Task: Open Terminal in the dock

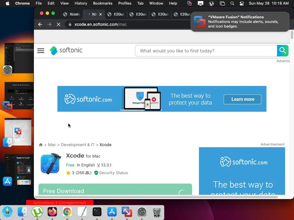Action: click(97, 212)
